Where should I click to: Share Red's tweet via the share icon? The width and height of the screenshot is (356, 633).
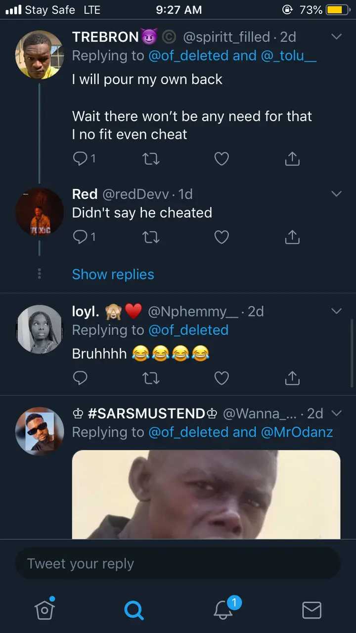(292, 237)
